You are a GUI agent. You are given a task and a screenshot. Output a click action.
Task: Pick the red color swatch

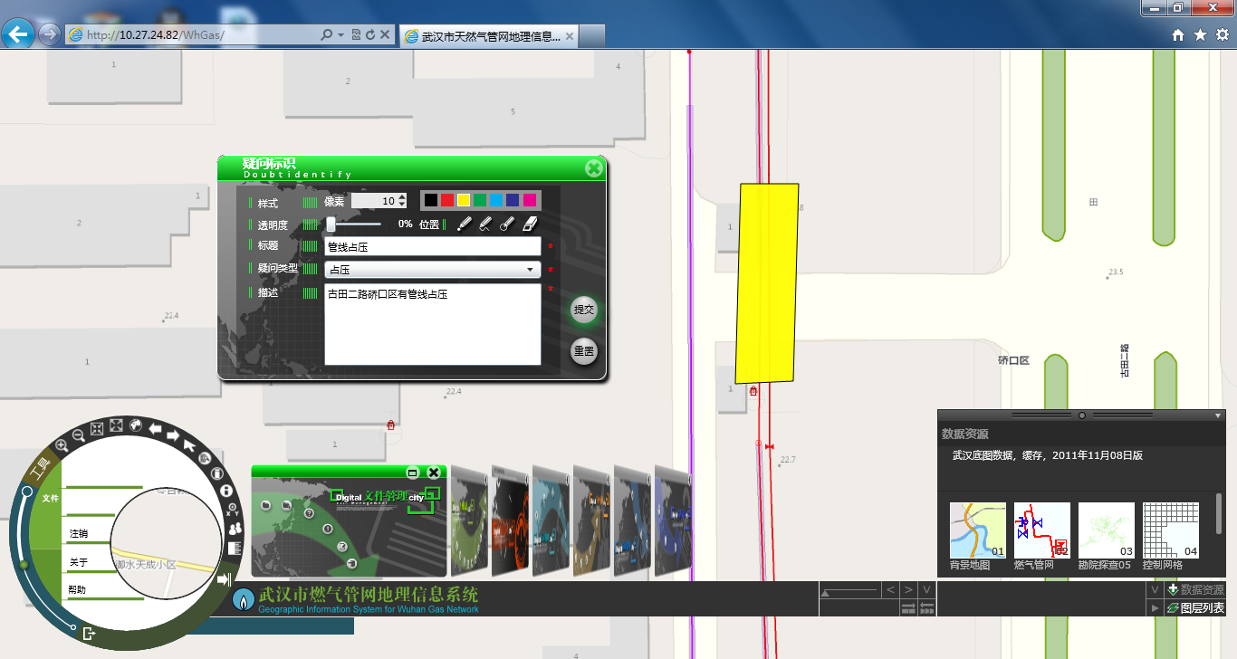tap(447, 200)
